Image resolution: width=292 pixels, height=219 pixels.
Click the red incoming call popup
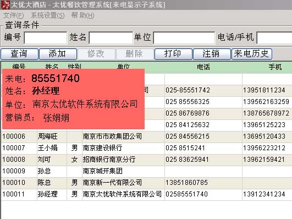click(73, 99)
